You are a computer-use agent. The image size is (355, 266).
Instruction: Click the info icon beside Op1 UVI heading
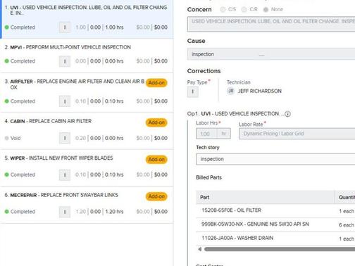click(x=287, y=114)
